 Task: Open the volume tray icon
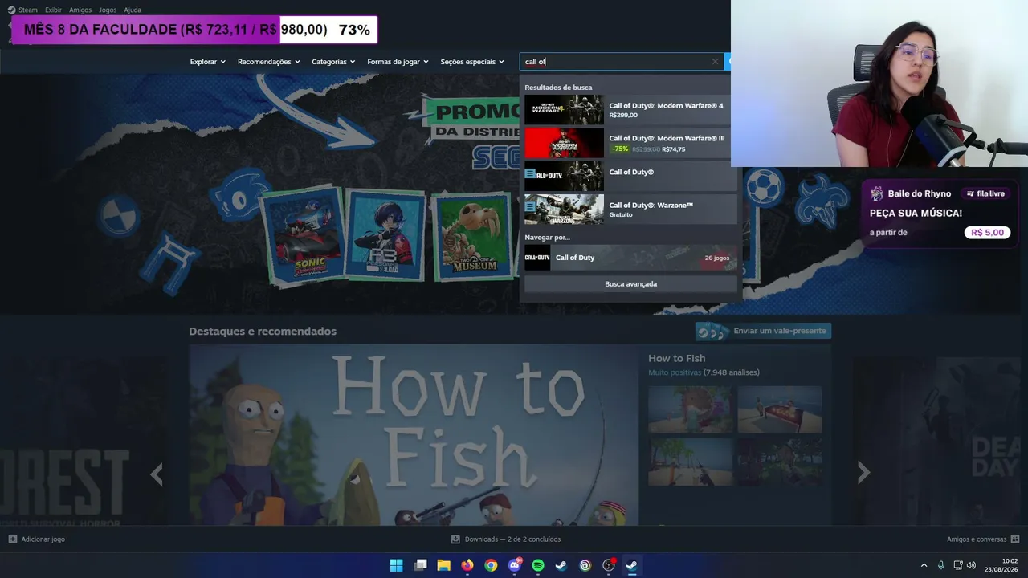pos(971,565)
